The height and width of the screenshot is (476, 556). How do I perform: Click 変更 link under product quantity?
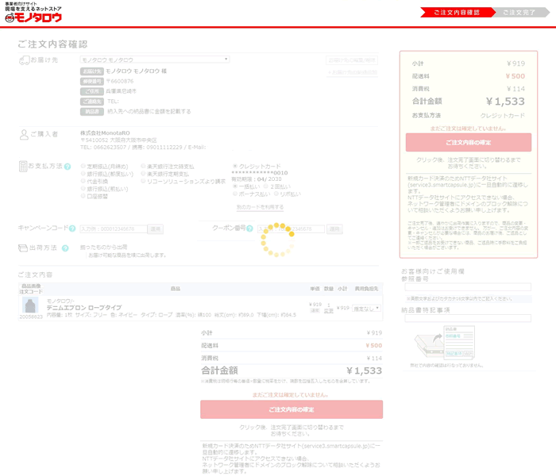(329, 311)
